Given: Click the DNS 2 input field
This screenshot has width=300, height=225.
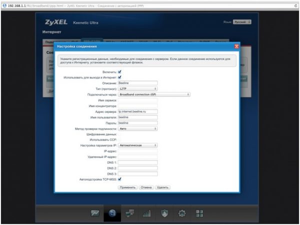Looking at the screenshot, I should pos(138,168).
